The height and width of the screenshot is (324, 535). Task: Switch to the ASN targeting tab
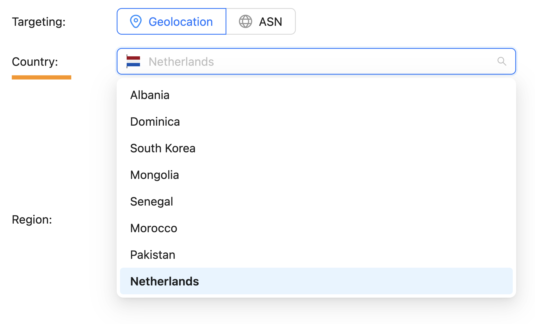coord(261,22)
